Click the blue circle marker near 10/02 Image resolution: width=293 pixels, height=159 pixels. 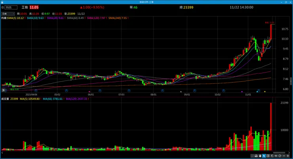pos(224,90)
